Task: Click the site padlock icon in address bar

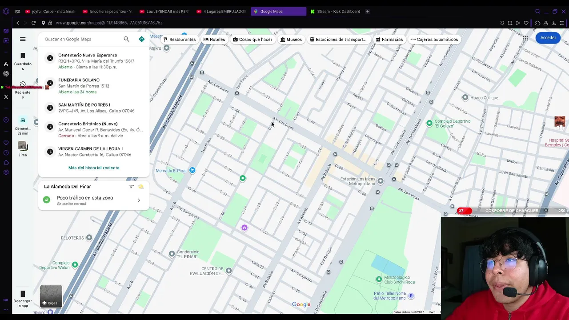Action: click(50, 23)
